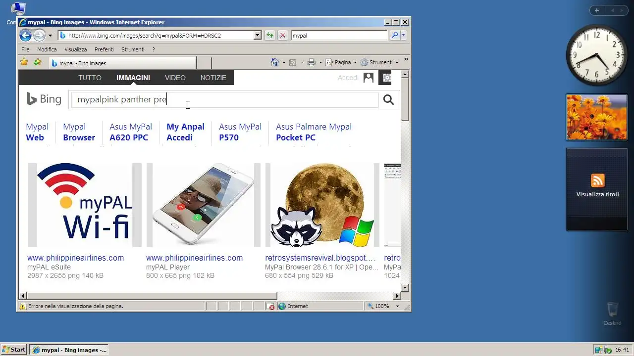This screenshot has height=356, width=634.
Task: Expand the Print dropdown arrow
Action: pos(320,63)
